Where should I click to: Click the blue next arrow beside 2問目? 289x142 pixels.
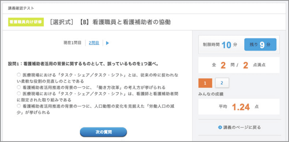pyautogui.click(x=107, y=43)
